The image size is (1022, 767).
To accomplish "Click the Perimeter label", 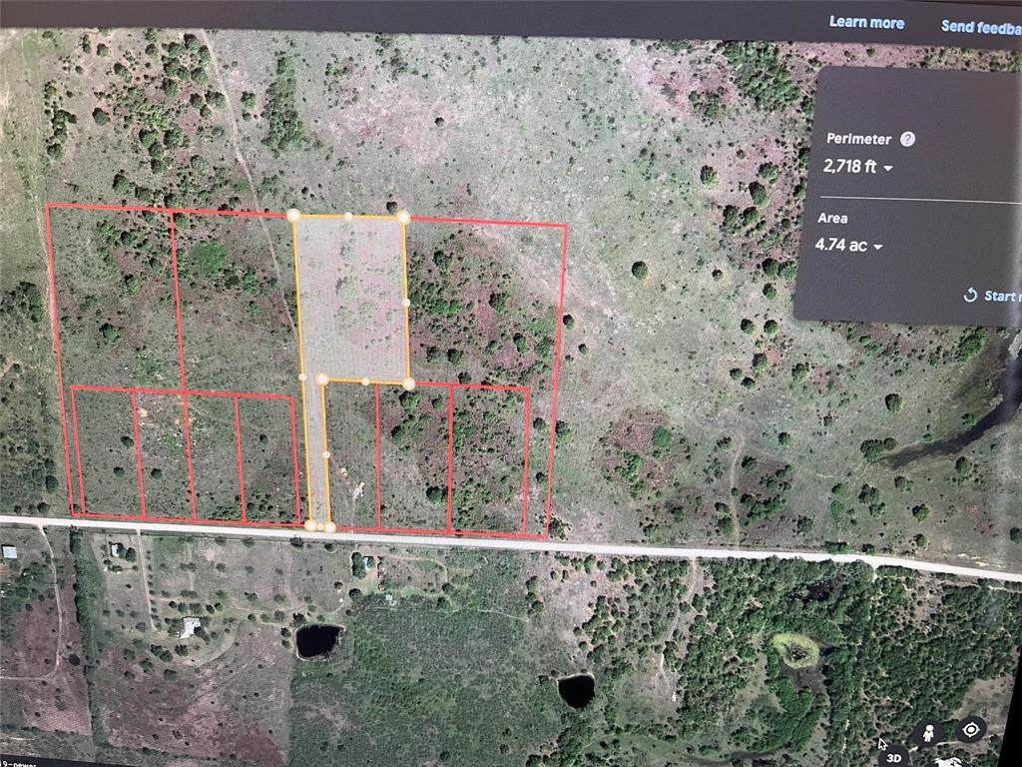I will pyautogui.click(x=858, y=139).
